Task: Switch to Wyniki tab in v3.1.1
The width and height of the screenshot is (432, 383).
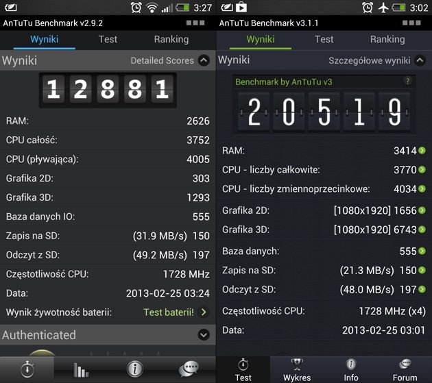Action: 261,39
